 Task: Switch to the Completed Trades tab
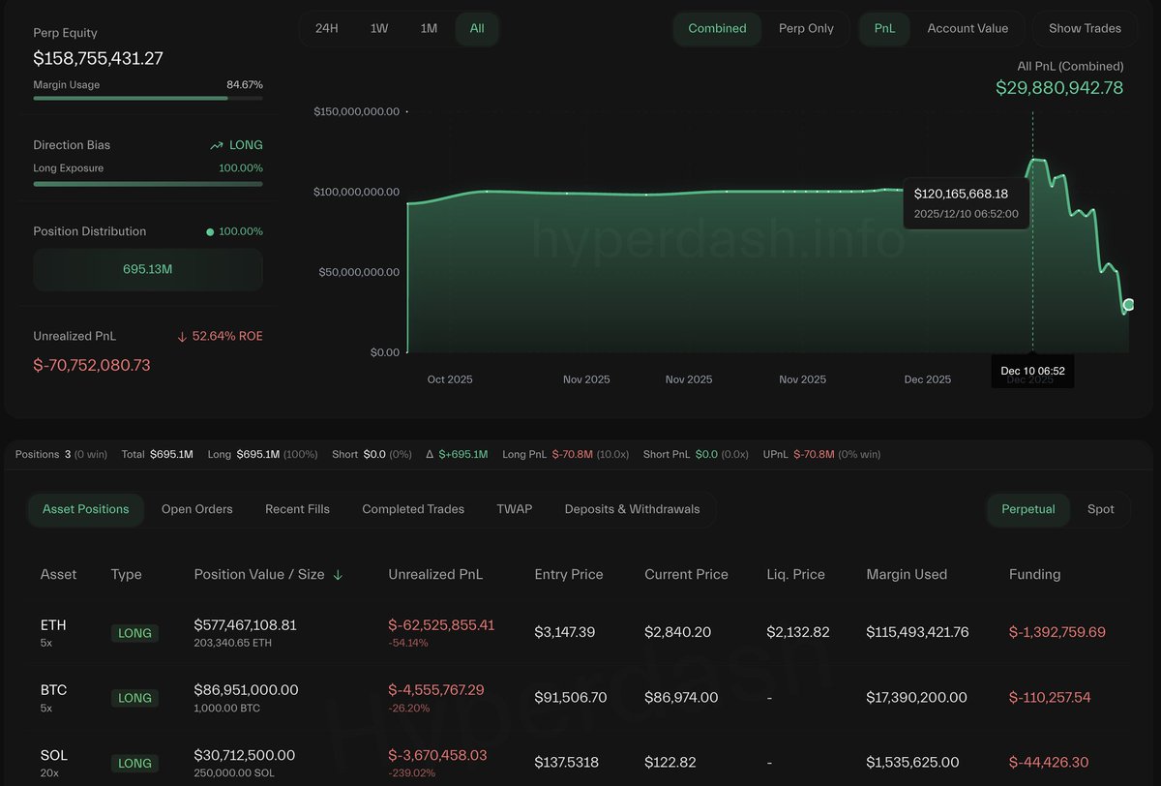pos(413,508)
